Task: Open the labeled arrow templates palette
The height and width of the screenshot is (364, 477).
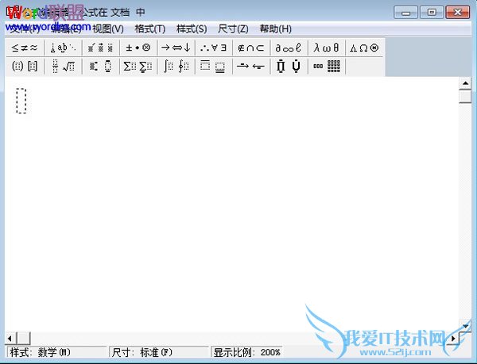Action: (251, 66)
